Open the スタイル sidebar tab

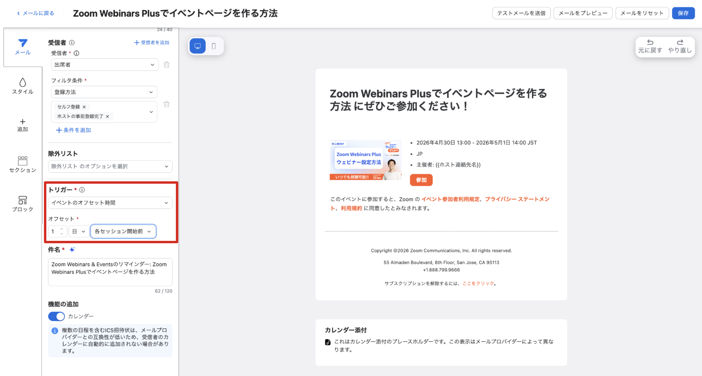click(23, 86)
